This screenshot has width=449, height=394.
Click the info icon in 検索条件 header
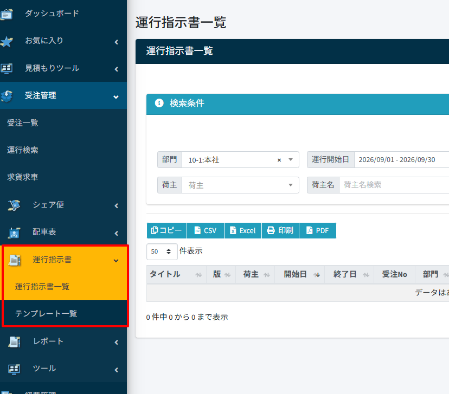click(x=159, y=103)
